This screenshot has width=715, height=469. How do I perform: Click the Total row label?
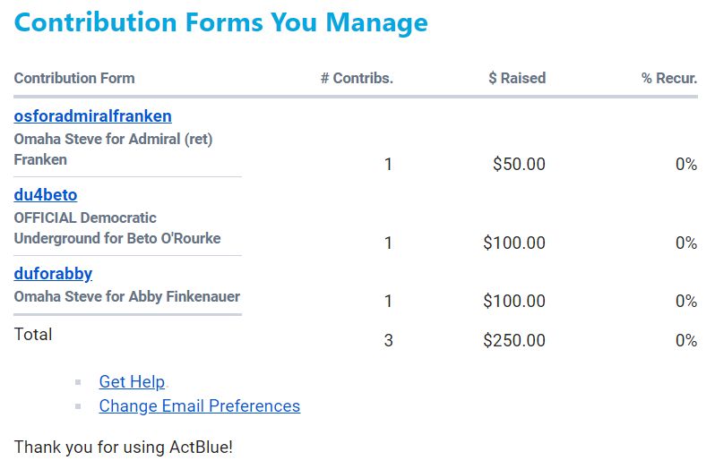click(33, 335)
